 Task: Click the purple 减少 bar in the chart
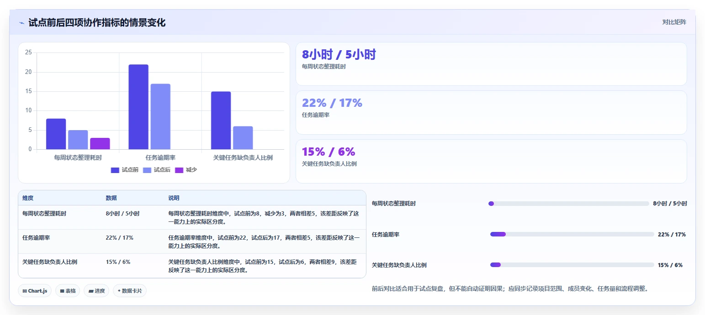pos(100,143)
